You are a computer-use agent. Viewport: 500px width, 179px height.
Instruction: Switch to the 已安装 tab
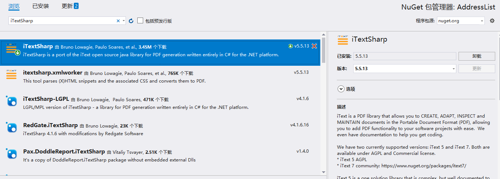[41, 6]
